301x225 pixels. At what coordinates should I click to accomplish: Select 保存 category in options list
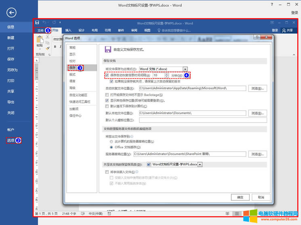coord(72,68)
